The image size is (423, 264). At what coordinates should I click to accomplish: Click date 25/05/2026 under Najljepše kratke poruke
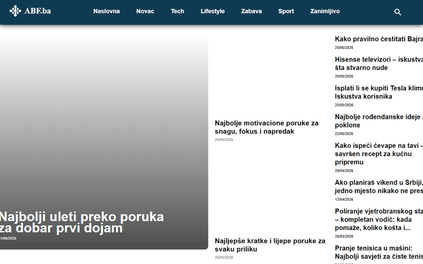[224, 257]
